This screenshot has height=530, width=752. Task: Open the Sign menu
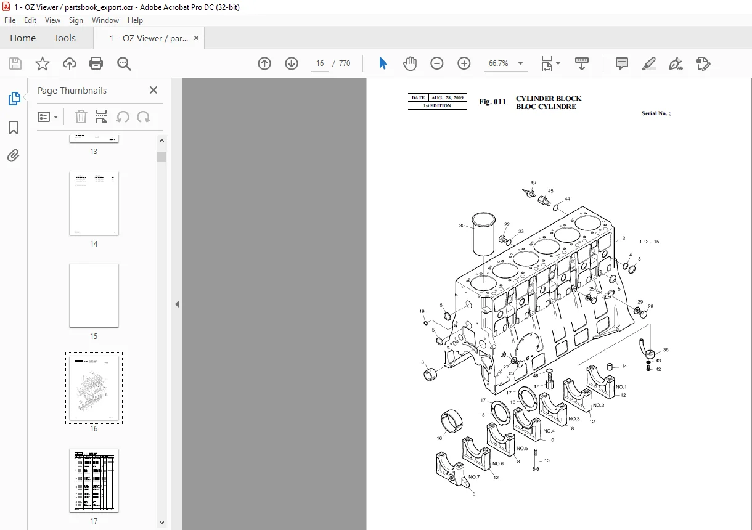click(x=76, y=20)
